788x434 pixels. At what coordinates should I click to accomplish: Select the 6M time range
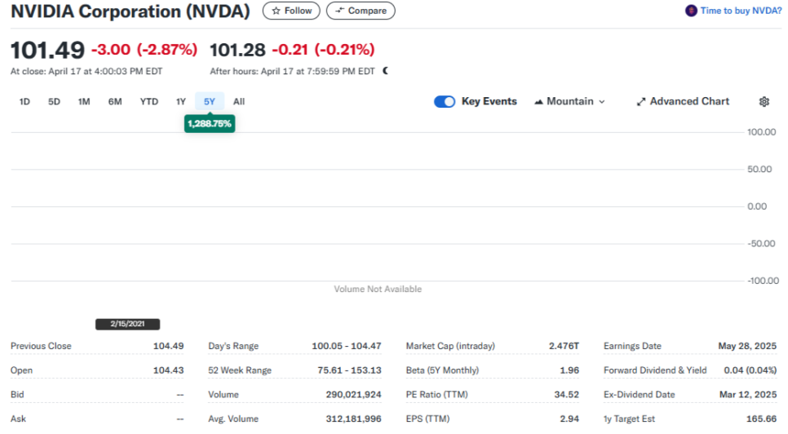click(x=115, y=101)
